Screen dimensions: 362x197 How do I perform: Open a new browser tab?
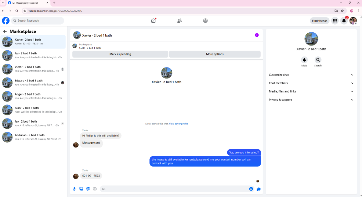click(x=54, y=3)
